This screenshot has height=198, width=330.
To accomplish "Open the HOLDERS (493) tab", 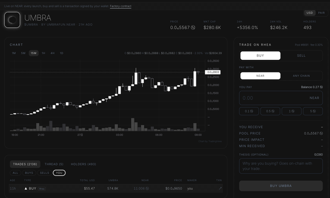I will [83, 164].
